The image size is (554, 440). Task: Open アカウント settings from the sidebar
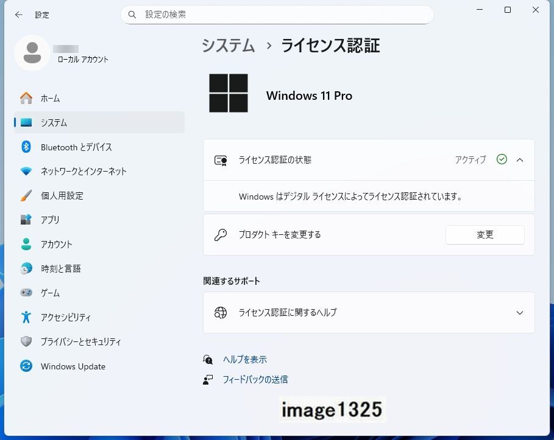point(55,244)
